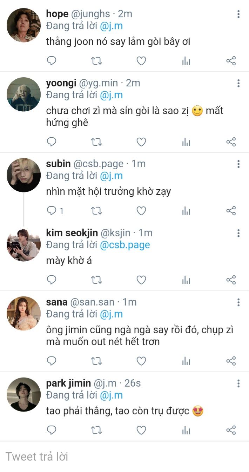Image resolution: width=249 pixels, height=472 pixels.
Task: Open @csb.page mention link in seokjin's reply
Action: pyautogui.click(x=125, y=245)
